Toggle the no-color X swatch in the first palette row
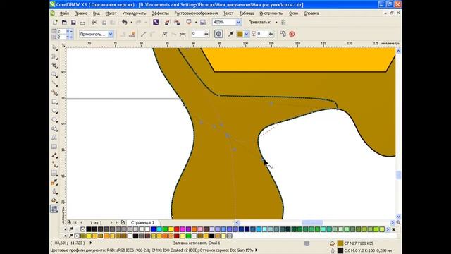451x254 pixels. click(x=83, y=229)
